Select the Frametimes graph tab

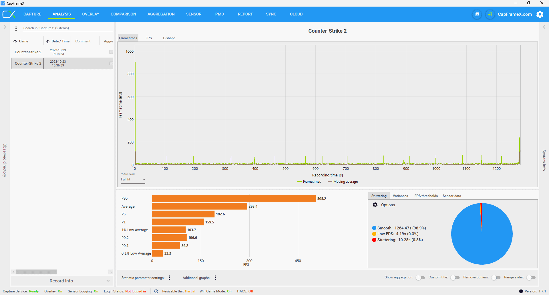click(128, 38)
